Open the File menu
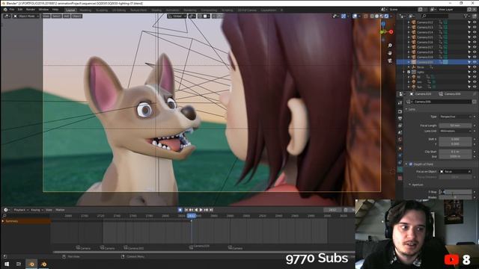 click(x=12, y=10)
